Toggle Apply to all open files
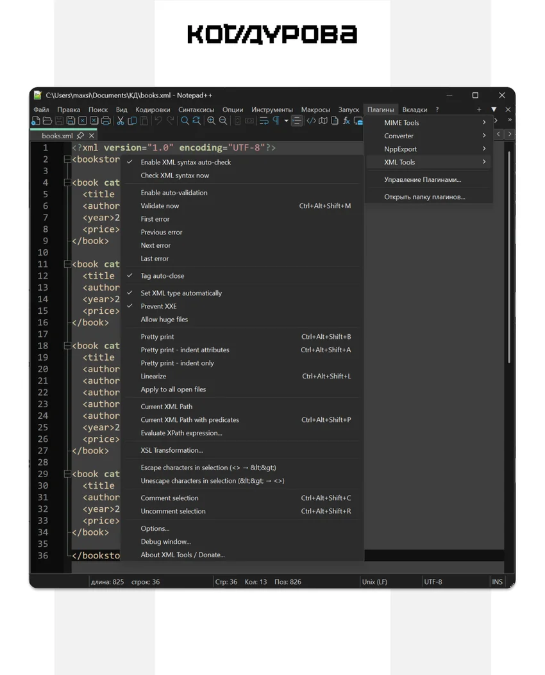The width and height of the screenshot is (545, 675). pyautogui.click(x=243, y=389)
